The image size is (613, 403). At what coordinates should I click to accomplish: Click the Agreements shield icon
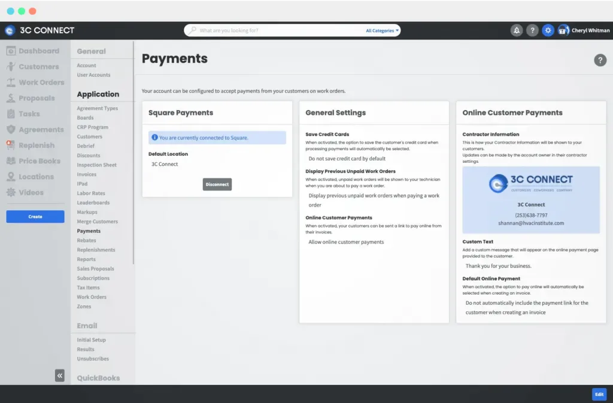click(x=11, y=129)
